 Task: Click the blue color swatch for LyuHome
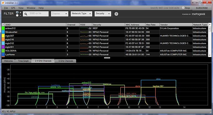tap(3, 55)
